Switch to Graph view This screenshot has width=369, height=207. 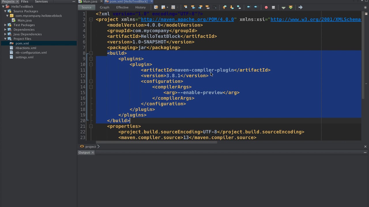coord(104,7)
